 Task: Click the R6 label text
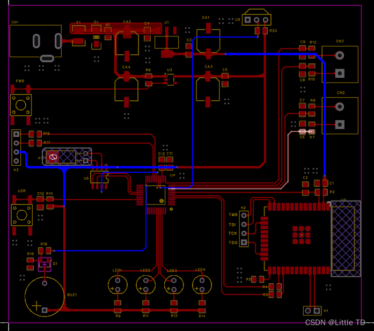click(x=148, y=70)
